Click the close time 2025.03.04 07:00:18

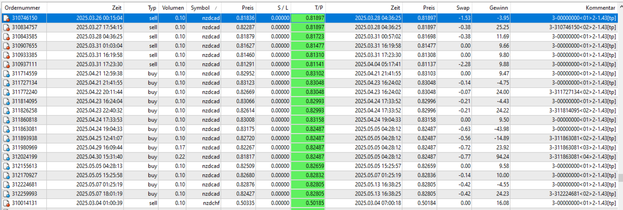click(x=377, y=203)
